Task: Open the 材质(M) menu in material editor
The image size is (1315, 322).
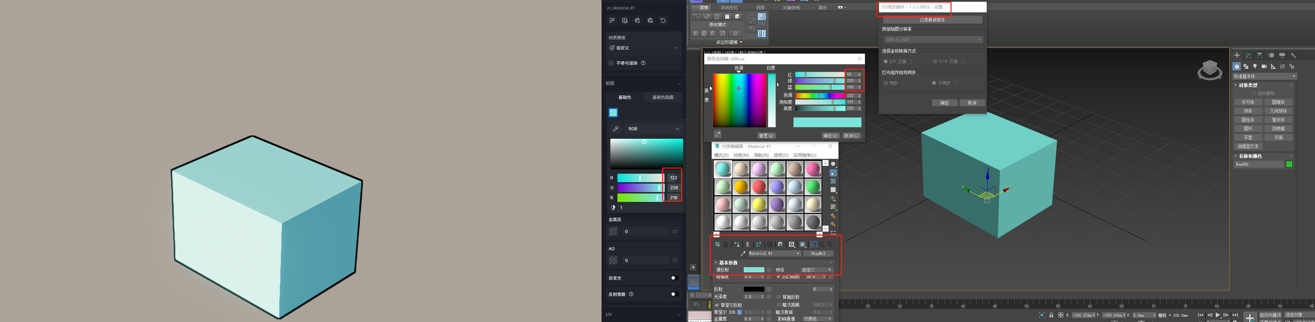Action: pyautogui.click(x=741, y=155)
